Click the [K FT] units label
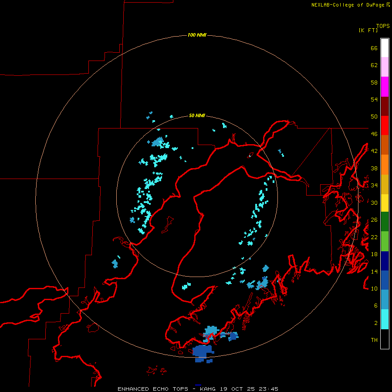392x392 pixels. [368, 30]
